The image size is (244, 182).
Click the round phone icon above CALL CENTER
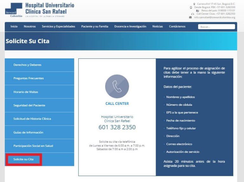pyautogui.click(x=117, y=86)
